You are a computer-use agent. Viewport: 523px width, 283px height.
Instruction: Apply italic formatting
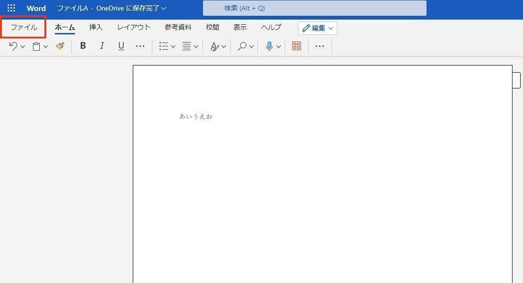(102, 46)
